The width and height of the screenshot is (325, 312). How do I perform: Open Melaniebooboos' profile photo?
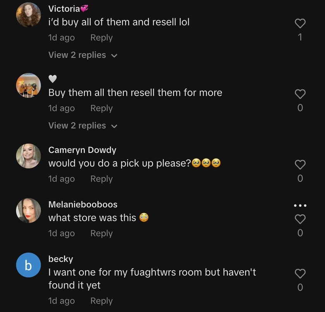28,211
